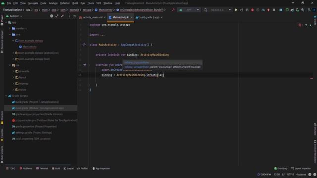Go to previous highlighted error arrow

(x=306, y=25)
